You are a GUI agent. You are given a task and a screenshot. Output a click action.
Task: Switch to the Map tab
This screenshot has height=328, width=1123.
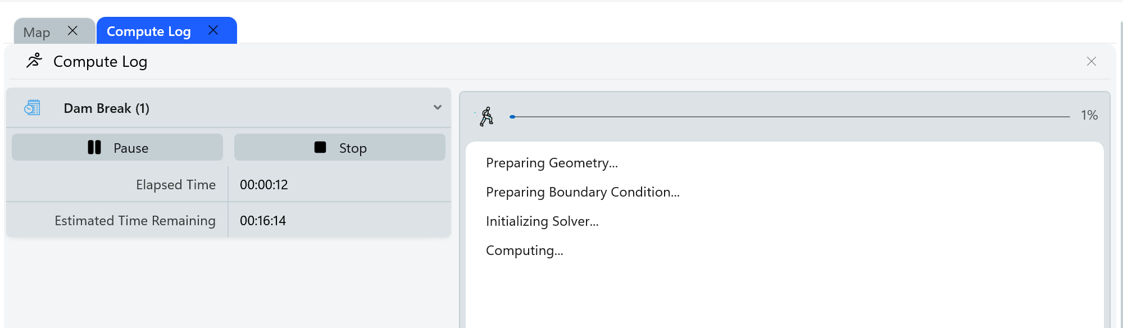pyautogui.click(x=37, y=33)
